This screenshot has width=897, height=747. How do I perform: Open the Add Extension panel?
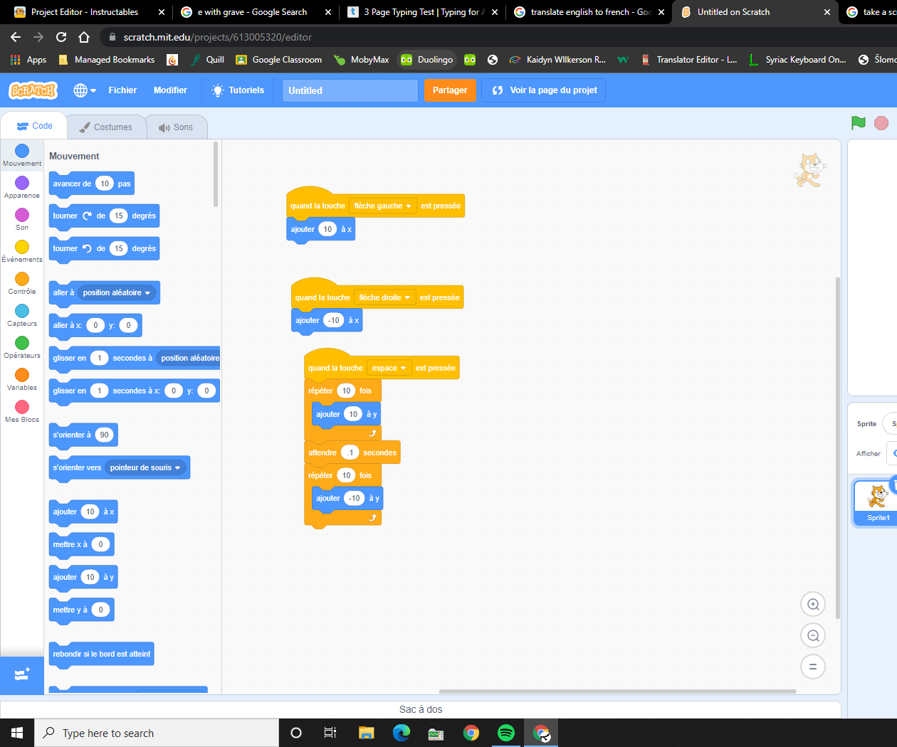click(22, 674)
